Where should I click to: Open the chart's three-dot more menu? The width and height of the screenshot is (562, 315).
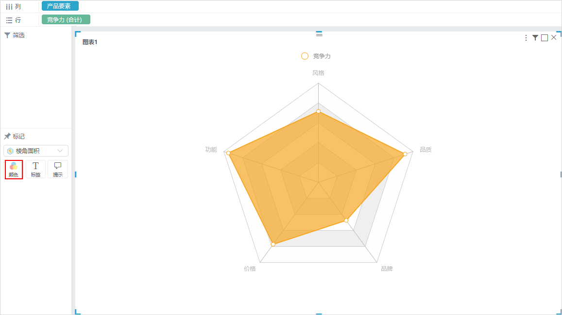coord(526,37)
